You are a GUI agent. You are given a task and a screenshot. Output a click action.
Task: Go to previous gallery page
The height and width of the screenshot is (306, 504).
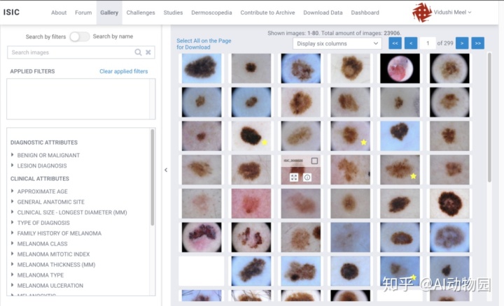(x=411, y=43)
